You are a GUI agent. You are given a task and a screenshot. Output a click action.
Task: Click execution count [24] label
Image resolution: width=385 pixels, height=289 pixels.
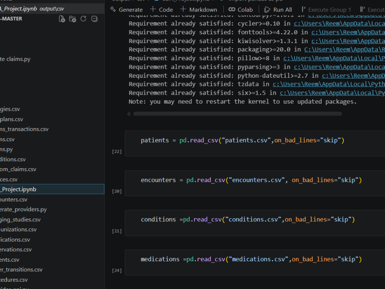(x=117, y=271)
